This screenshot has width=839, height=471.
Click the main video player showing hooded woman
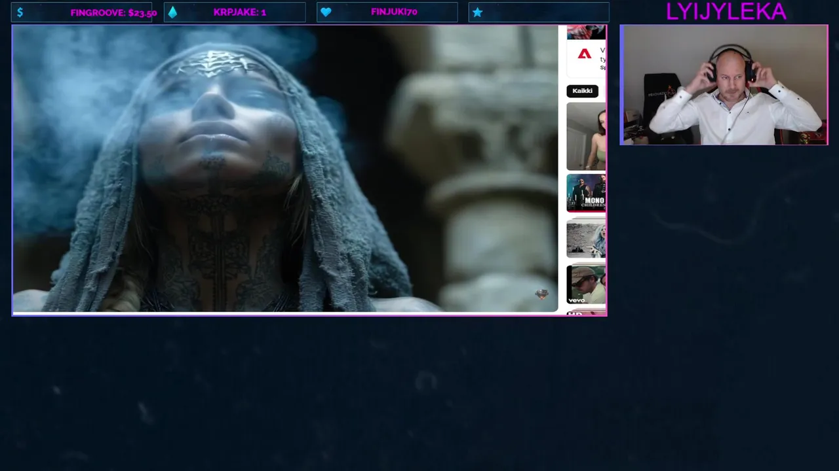point(286,169)
